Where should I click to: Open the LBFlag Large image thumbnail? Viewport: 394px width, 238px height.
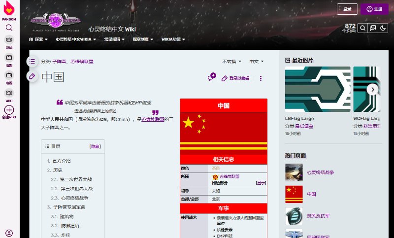click(318, 89)
